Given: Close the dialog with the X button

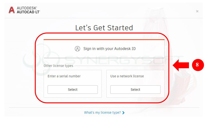Looking at the screenshot, I should pos(197,11).
